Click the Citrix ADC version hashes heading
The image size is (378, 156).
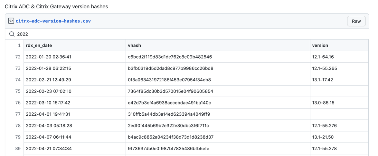pos(56,7)
